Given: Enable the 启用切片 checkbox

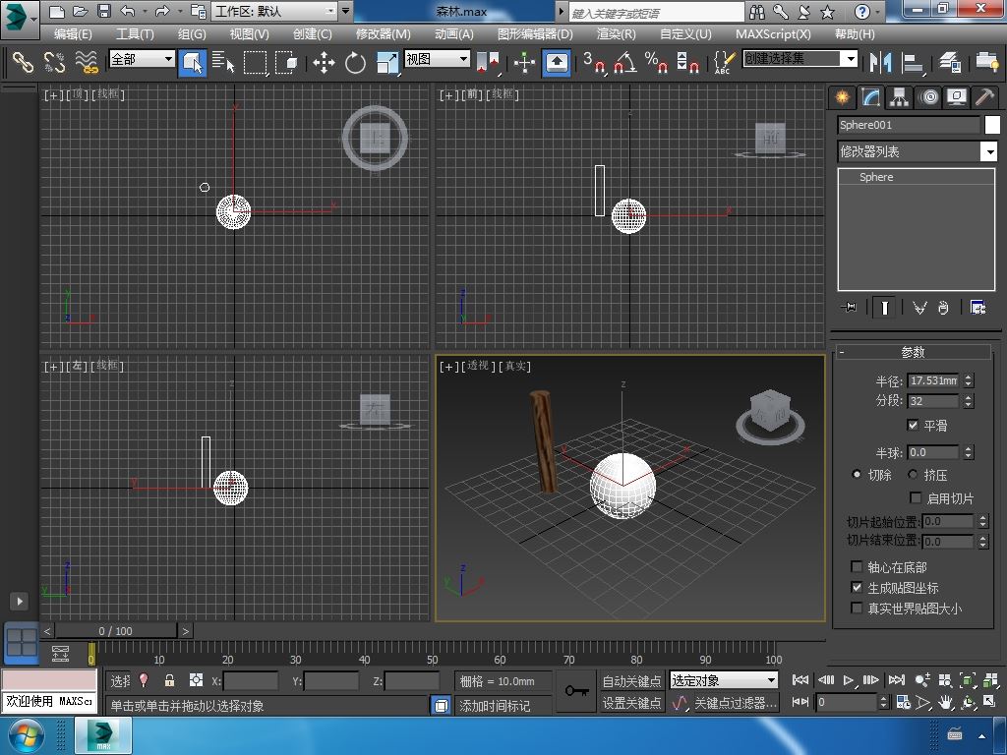Looking at the screenshot, I should tap(917, 498).
